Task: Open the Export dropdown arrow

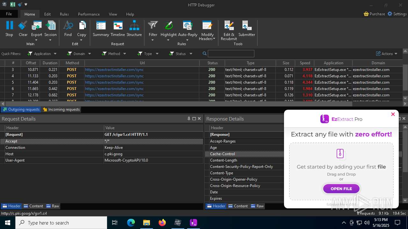Action: point(36,40)
